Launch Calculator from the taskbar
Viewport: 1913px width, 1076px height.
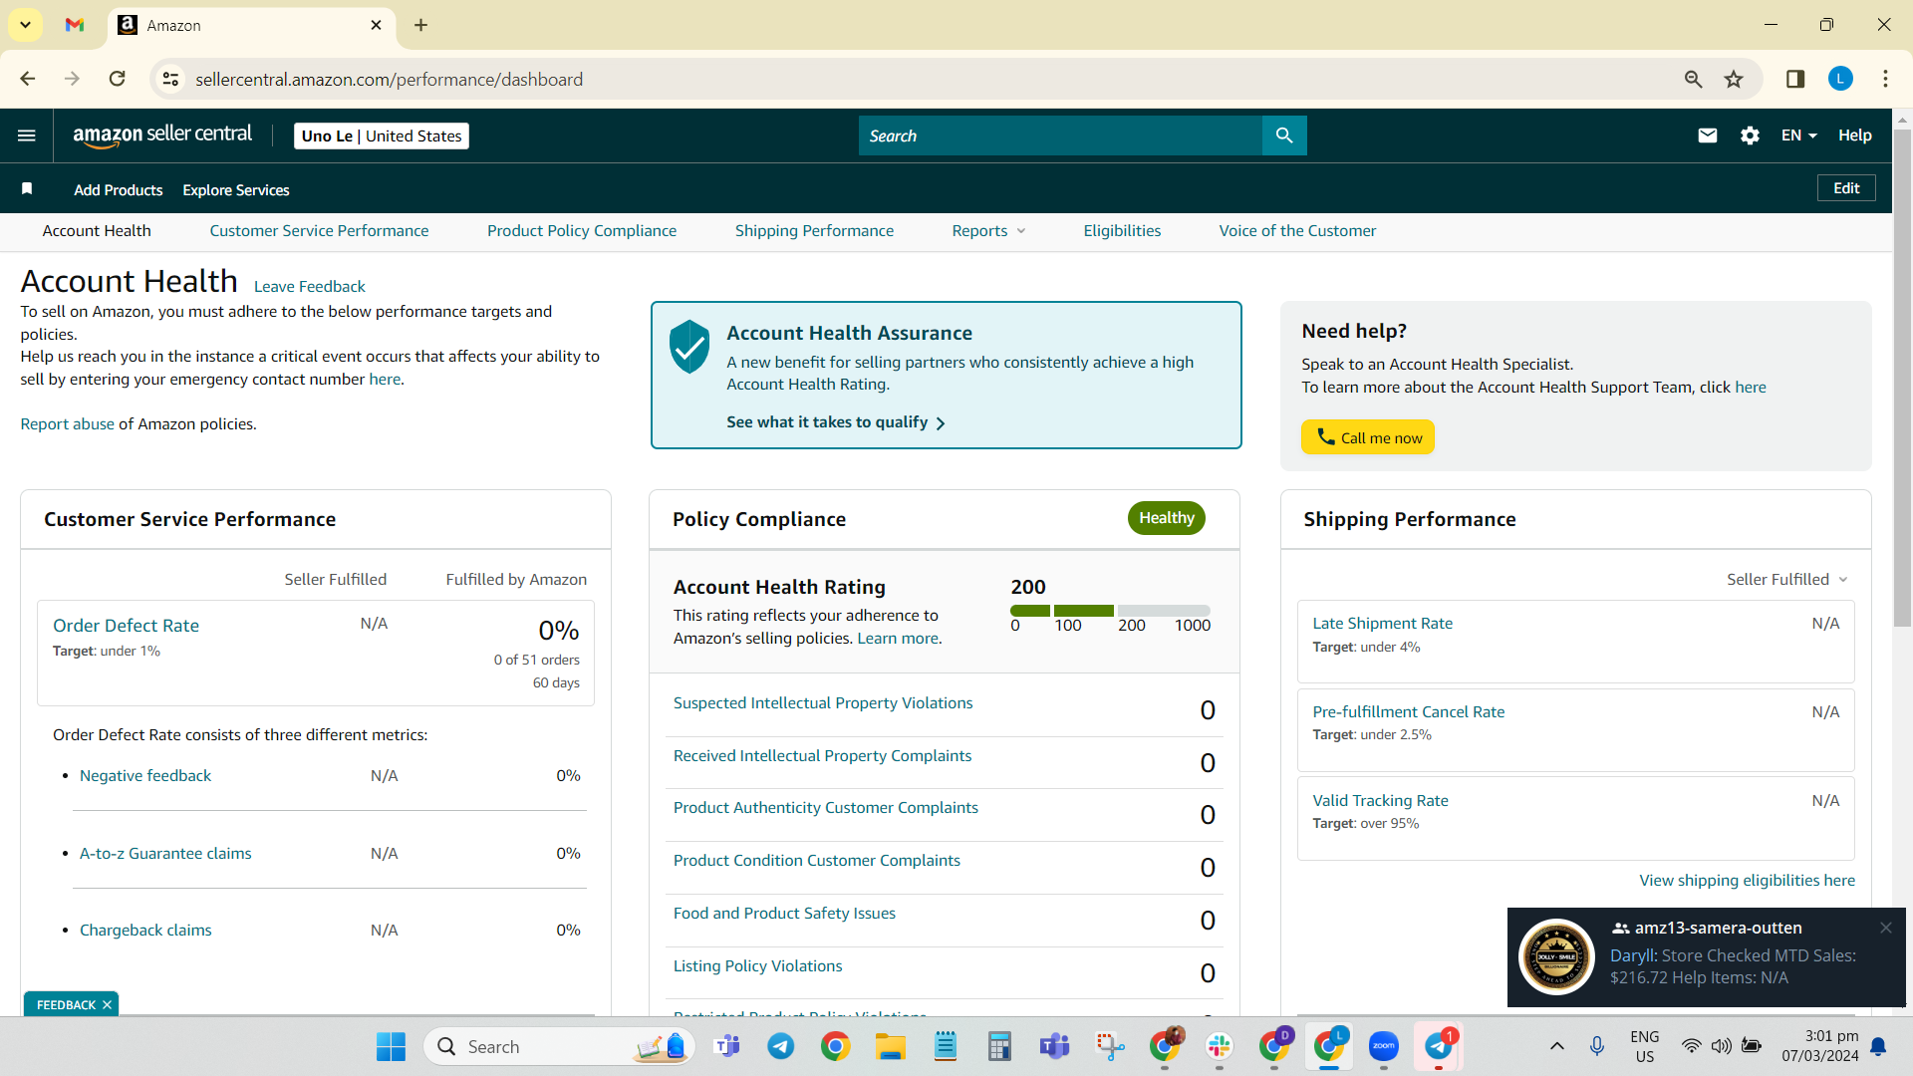click(x=999, y=1046)
